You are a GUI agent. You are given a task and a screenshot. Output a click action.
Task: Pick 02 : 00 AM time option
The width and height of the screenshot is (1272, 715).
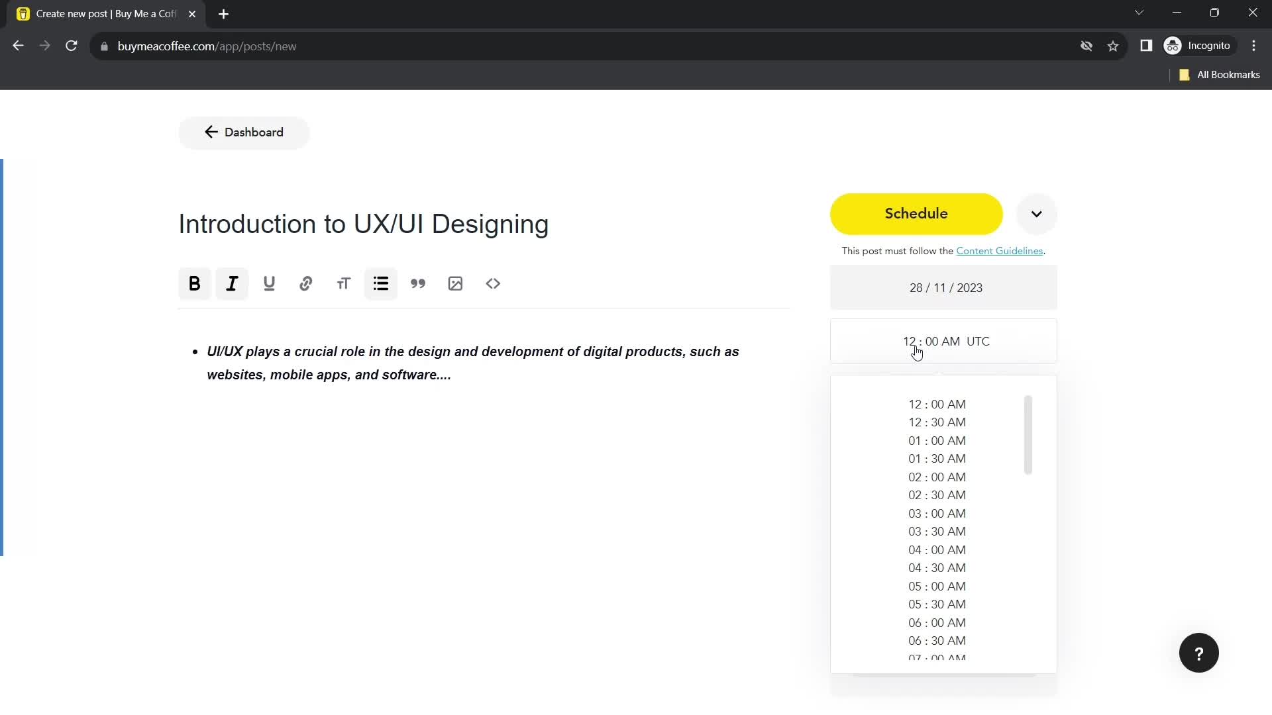[x=937, y=477]
